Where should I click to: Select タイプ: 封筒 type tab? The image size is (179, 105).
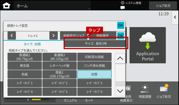[x=32, y=44]
